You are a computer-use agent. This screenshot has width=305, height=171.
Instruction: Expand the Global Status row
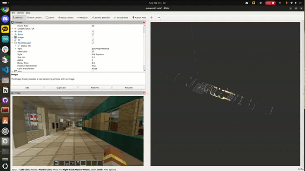[12, 28]
